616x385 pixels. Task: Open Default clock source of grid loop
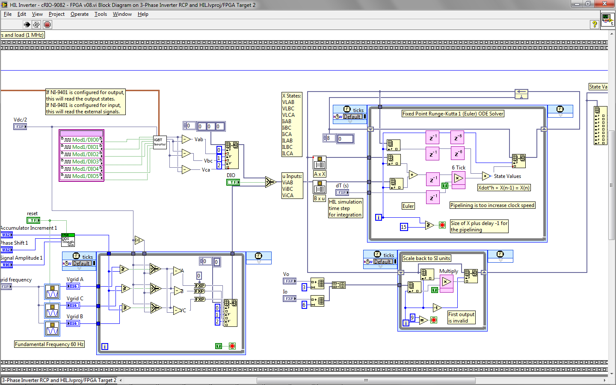tap(81, 263)
